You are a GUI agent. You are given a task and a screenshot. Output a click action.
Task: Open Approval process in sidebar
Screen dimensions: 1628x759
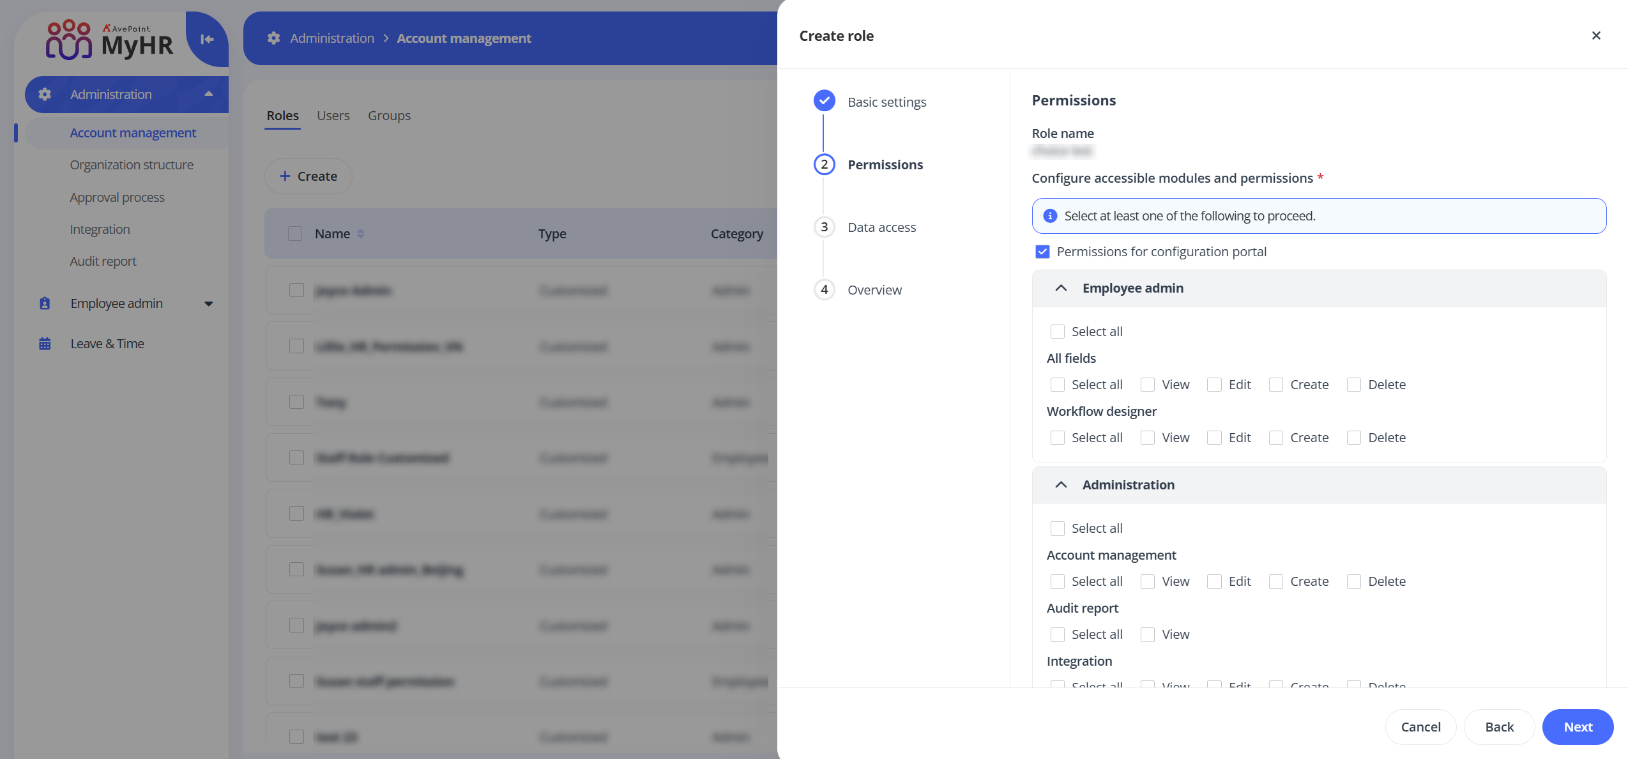pos(118,197)
